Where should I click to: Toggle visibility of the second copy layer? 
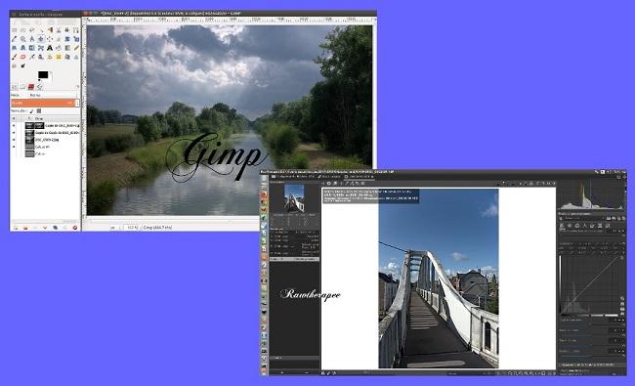(x=14, y=133)
